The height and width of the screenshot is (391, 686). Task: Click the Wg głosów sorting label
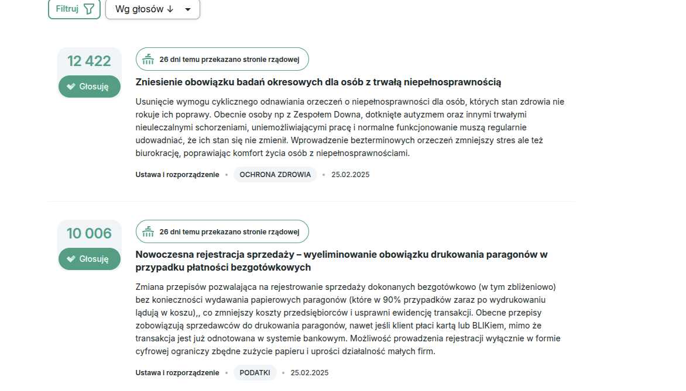pos(139,9)
